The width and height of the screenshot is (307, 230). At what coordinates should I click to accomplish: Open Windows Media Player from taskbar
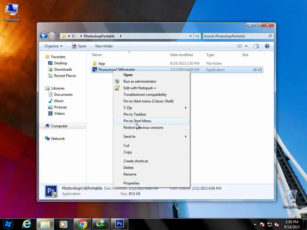pyautogui.click(x=64, y=224)
